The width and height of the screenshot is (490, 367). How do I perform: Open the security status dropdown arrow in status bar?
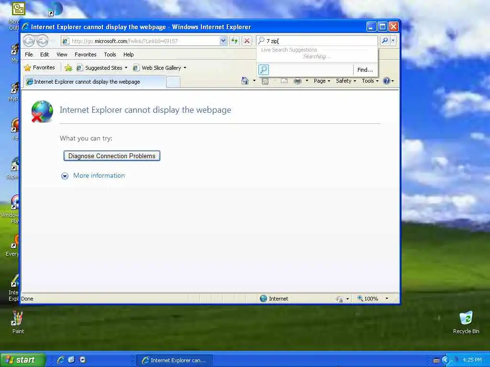pos(347,299)
